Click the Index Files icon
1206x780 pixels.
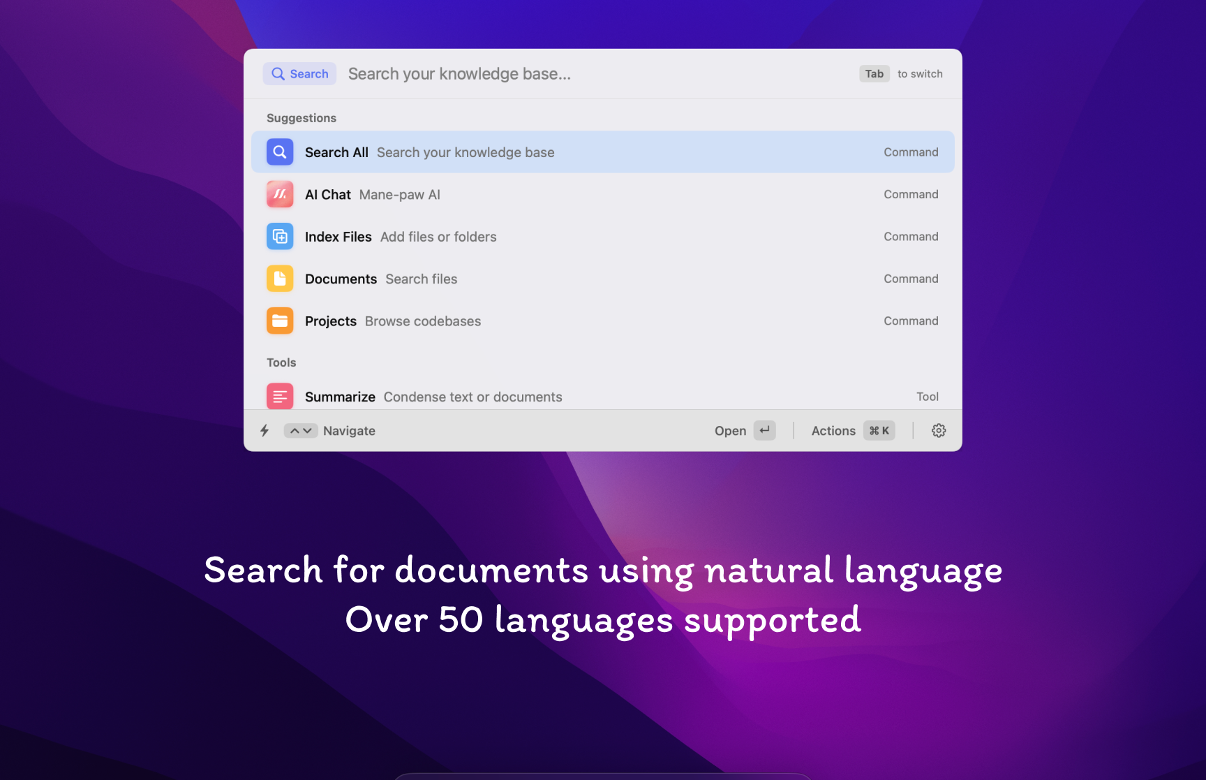coord(279,236)
